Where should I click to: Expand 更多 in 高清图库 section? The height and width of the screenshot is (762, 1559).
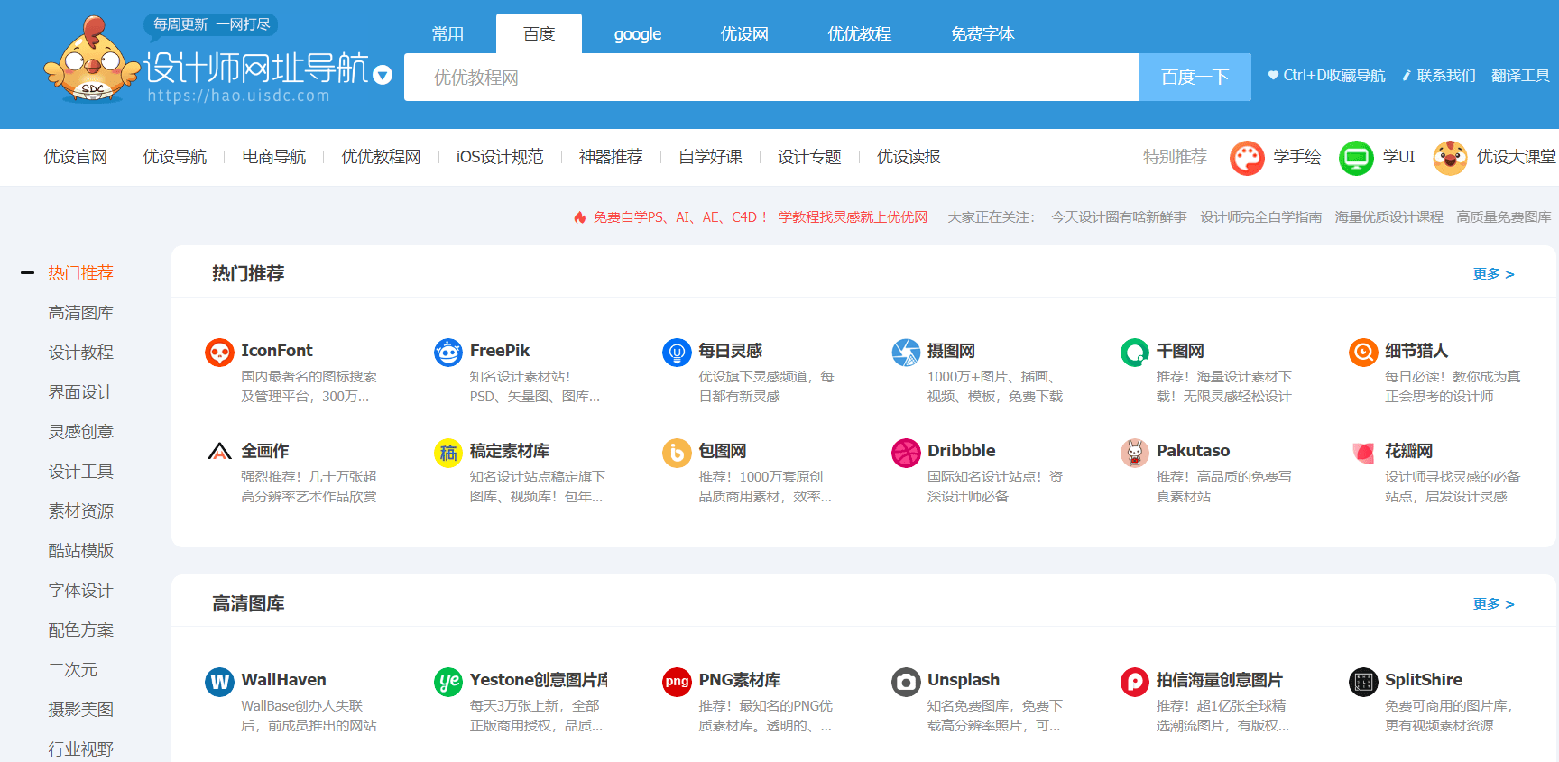pyautogui.click(x=1493, y=604)
